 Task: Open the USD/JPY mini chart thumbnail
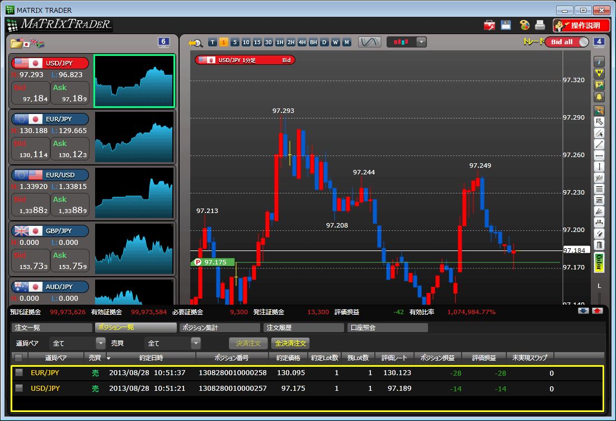tap(134, 81)
